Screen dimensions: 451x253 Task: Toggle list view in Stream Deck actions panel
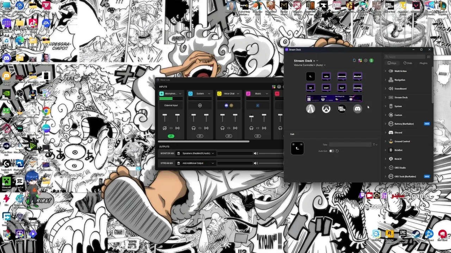pyautogui.click(x=429, y=57)
